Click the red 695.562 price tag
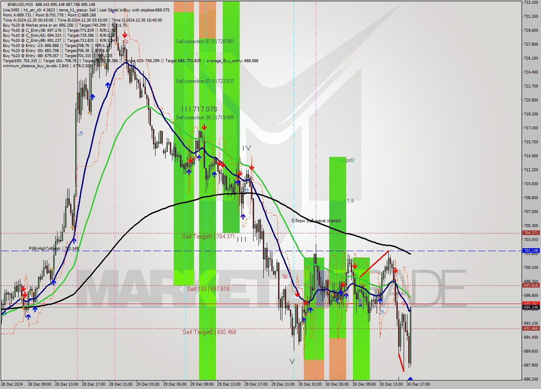Screen dimensions: 541x389 point(531,304)
